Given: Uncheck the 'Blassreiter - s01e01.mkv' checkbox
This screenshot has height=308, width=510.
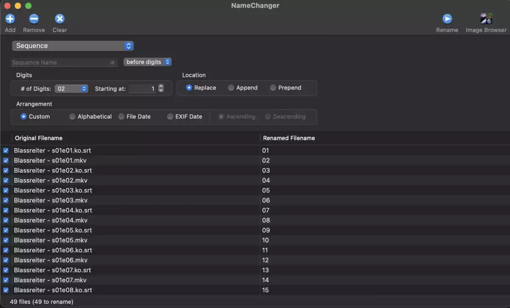Looking at the screenshot, I should tap(6, 161).
